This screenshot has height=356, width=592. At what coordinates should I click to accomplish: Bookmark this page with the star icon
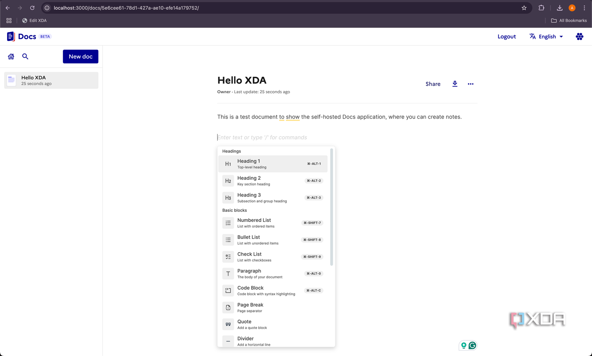coord(524,8)
